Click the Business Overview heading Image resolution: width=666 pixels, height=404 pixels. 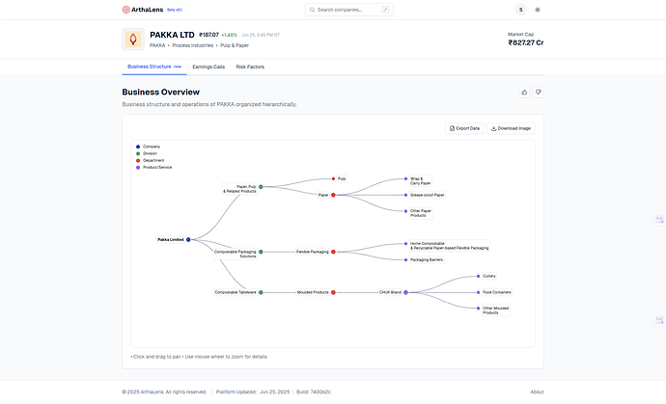tap(160, 93)
